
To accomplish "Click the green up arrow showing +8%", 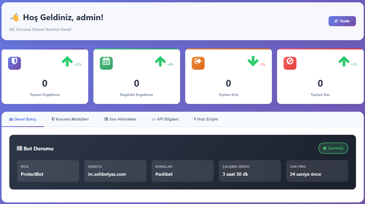I will point(160,61).
